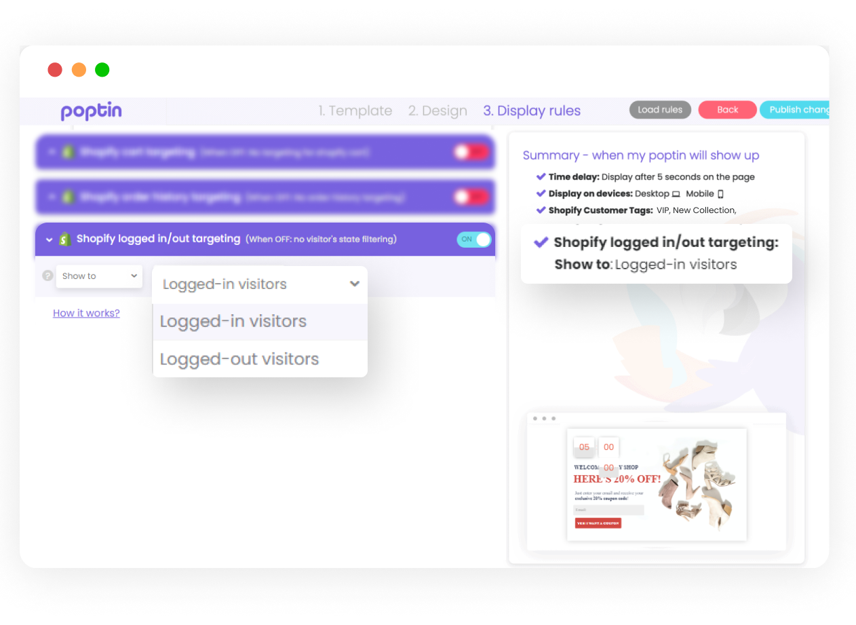The image size is (856, 625).
Task: Turn off Shopify logged in/out targeting toggle
Action: coord(474,240)
